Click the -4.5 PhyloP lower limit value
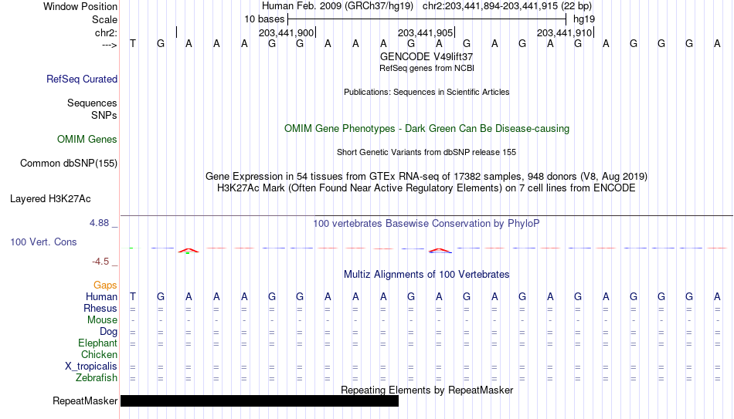This screenshot has height=419, width=734. (x=100, y=262)
